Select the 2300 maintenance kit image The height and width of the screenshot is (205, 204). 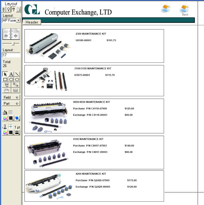coord(48,46)
